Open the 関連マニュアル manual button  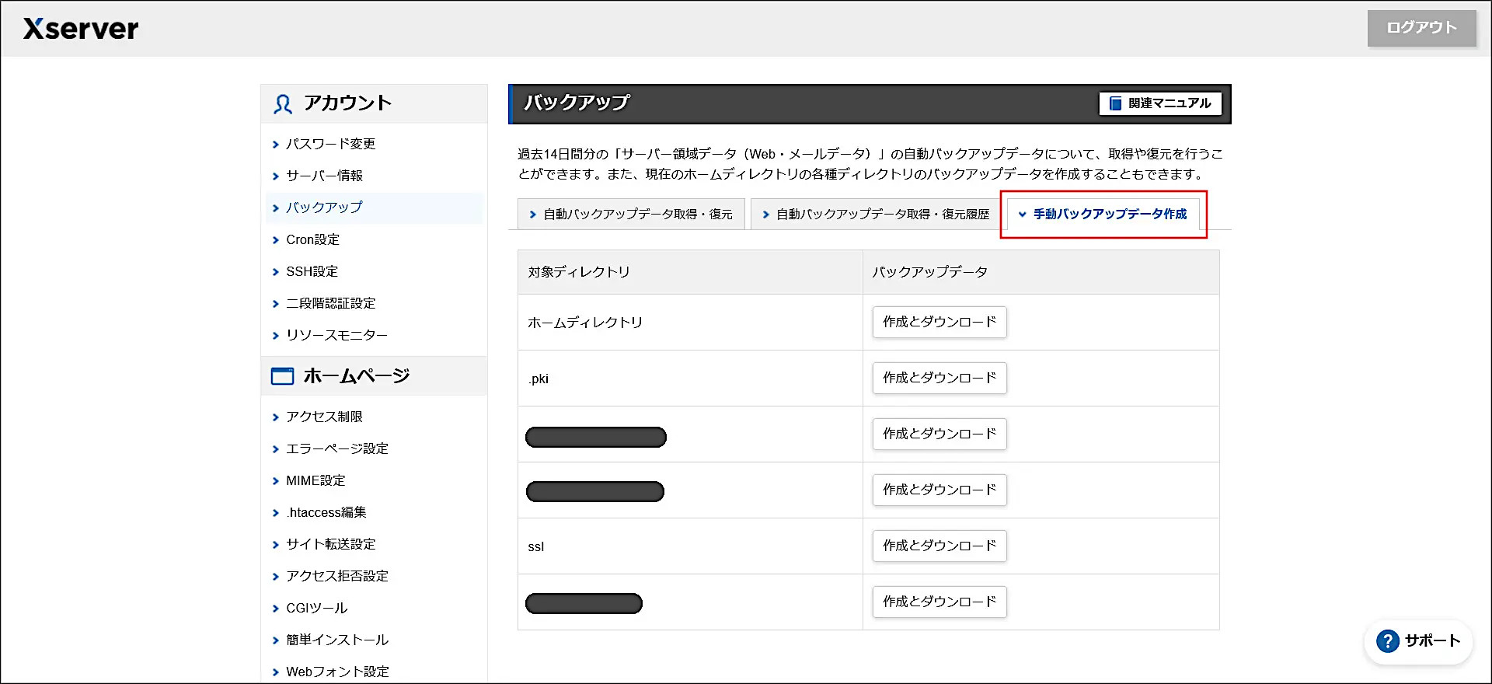[1160, 103]
